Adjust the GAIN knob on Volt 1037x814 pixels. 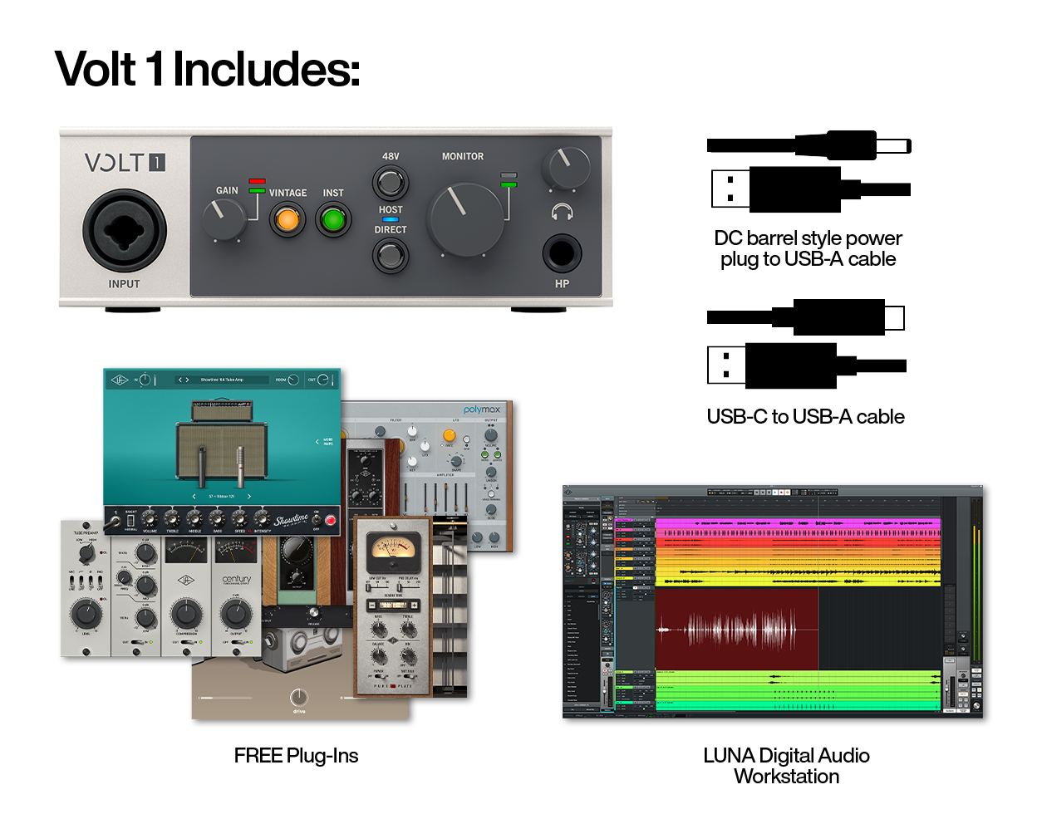pos(224,219)
